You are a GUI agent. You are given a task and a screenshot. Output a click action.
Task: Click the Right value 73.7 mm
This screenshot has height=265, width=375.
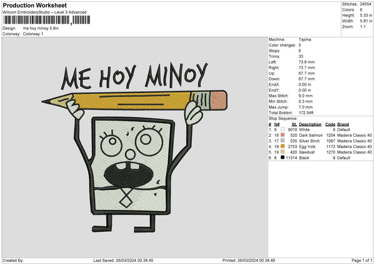(307, 67)
